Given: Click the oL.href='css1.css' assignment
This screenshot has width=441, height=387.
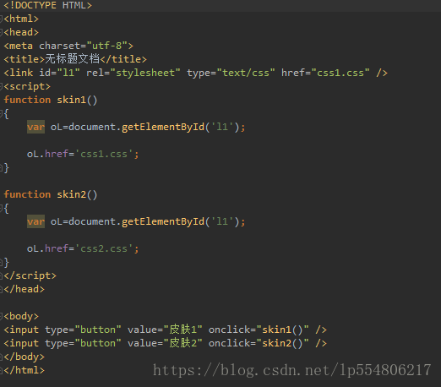Looking at the screenshot, I should tap(83, 154).
